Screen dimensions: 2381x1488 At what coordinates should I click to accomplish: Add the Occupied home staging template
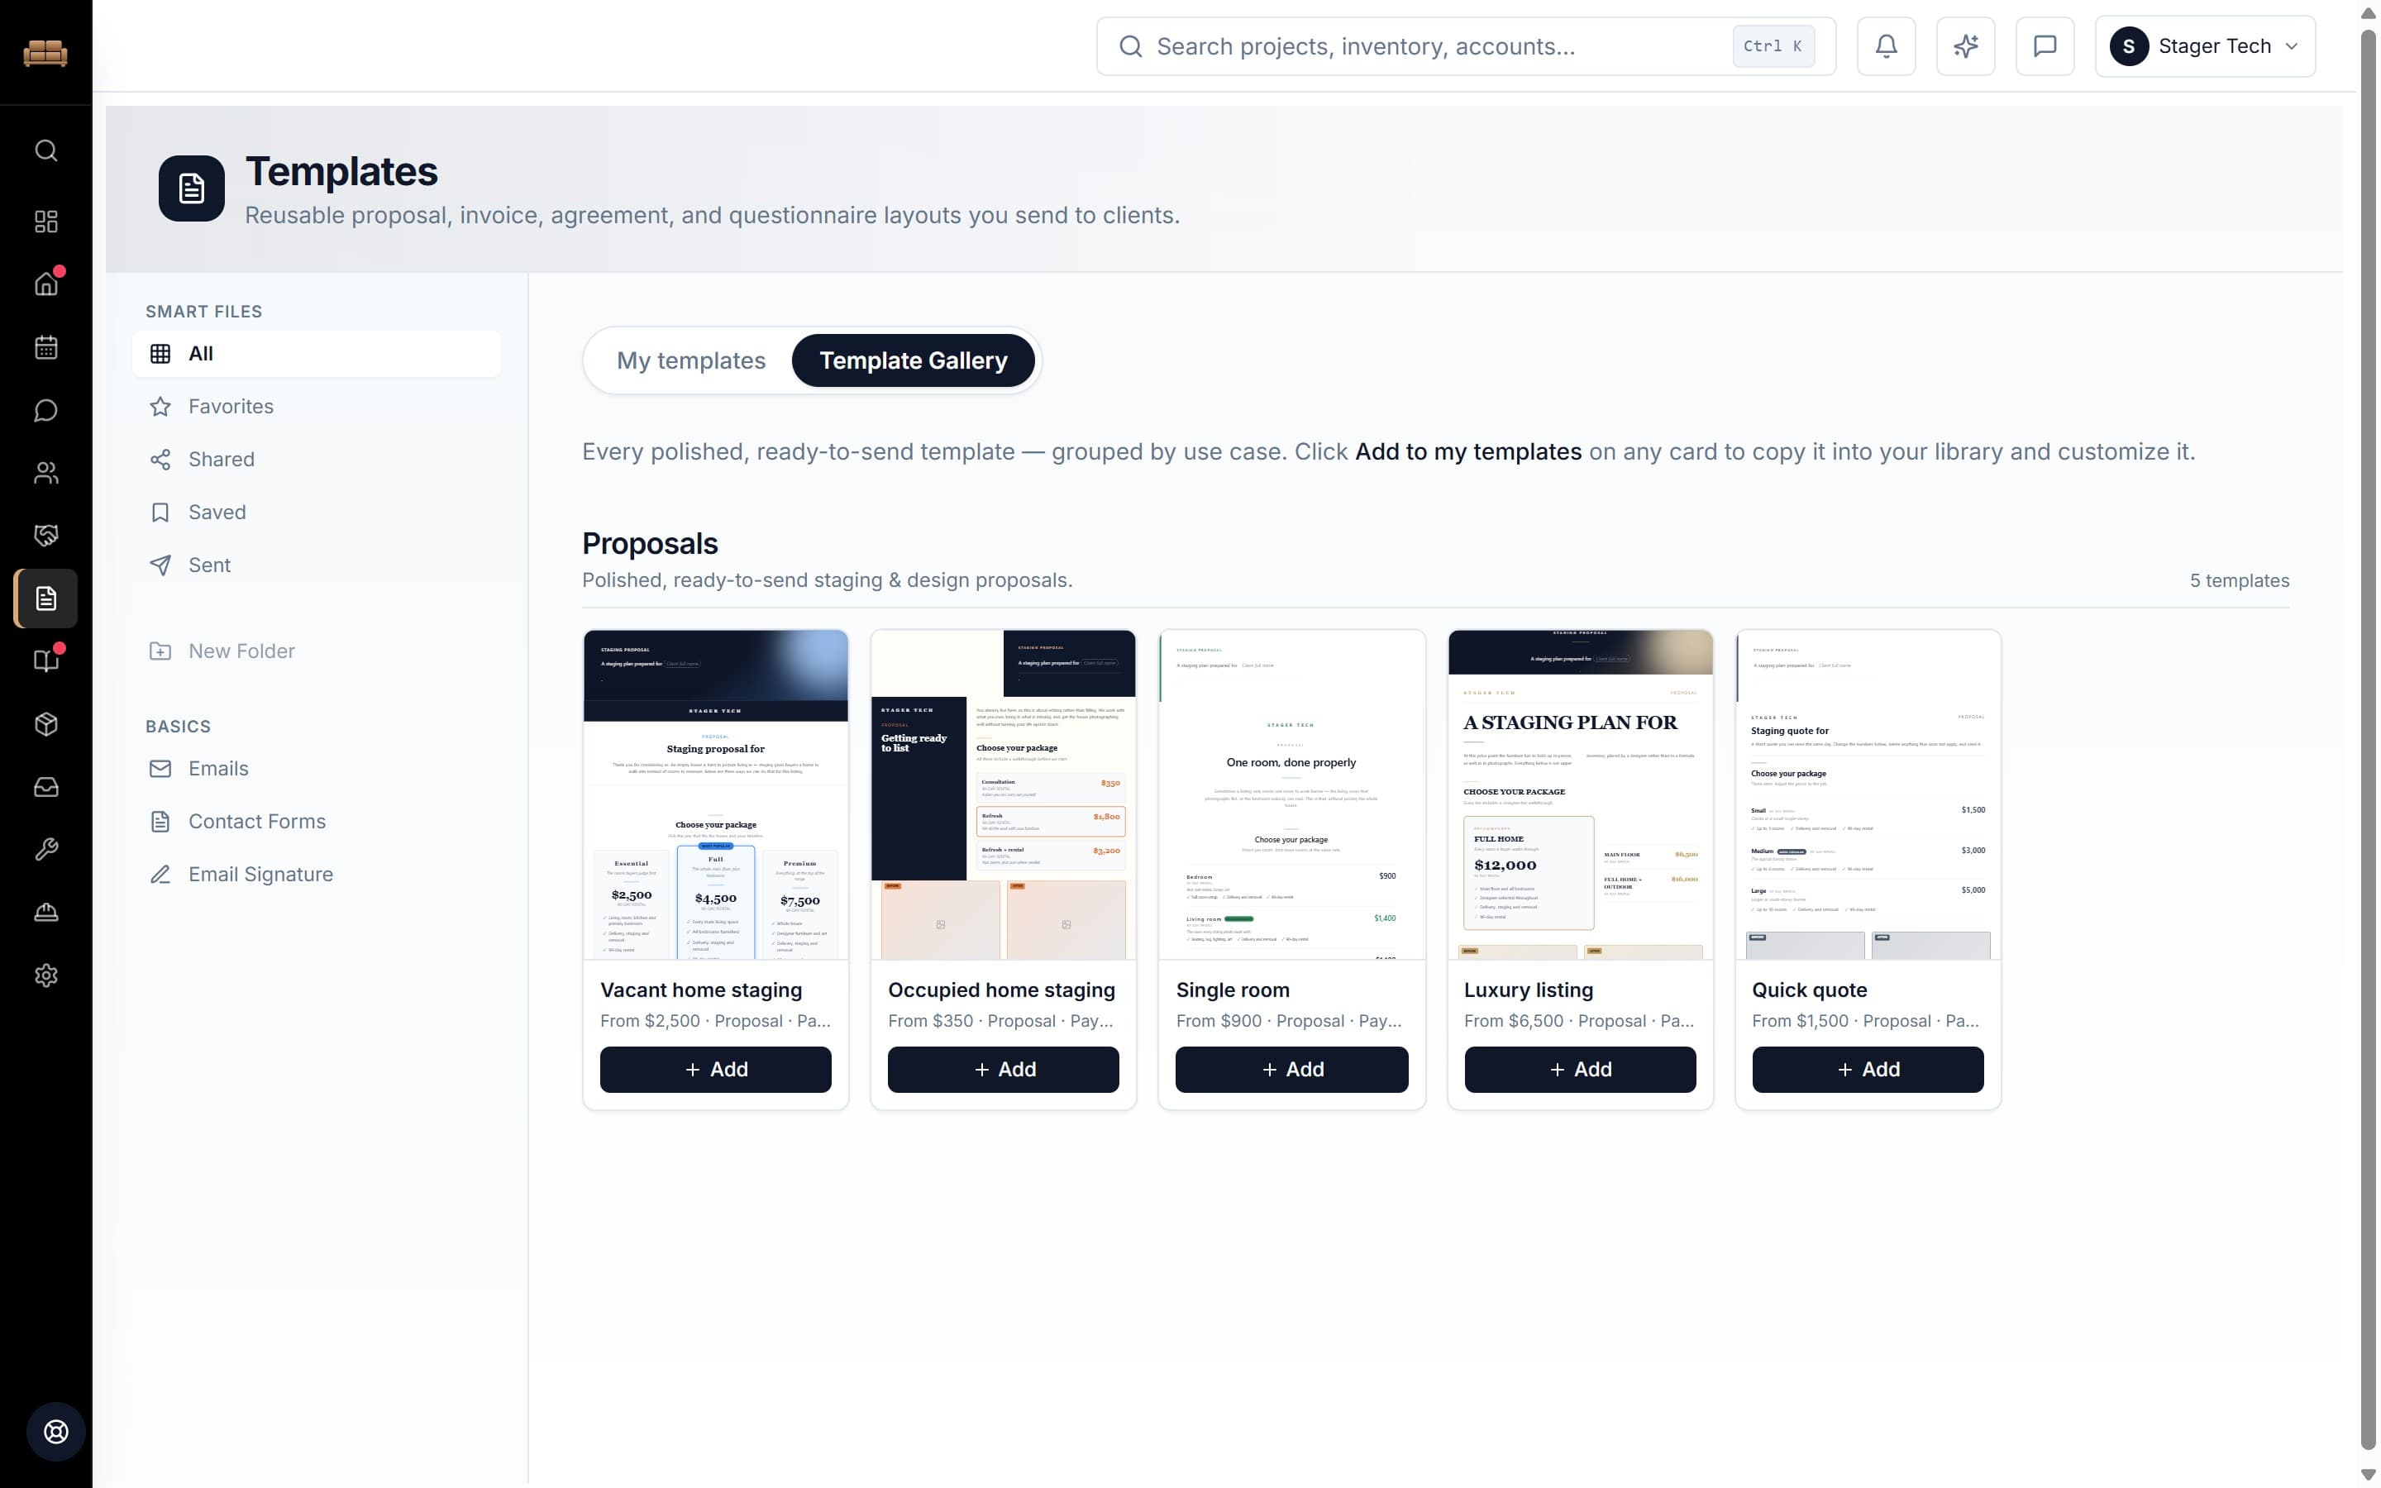(x=1004, y=1069)
